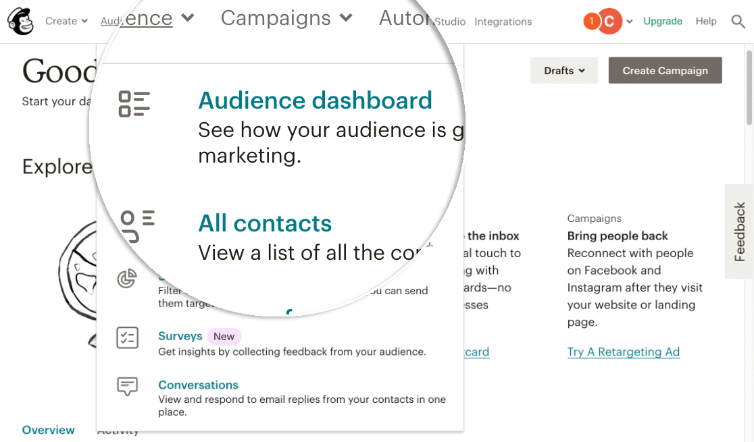Switch to the Overview tab

(x=48, y=430)
